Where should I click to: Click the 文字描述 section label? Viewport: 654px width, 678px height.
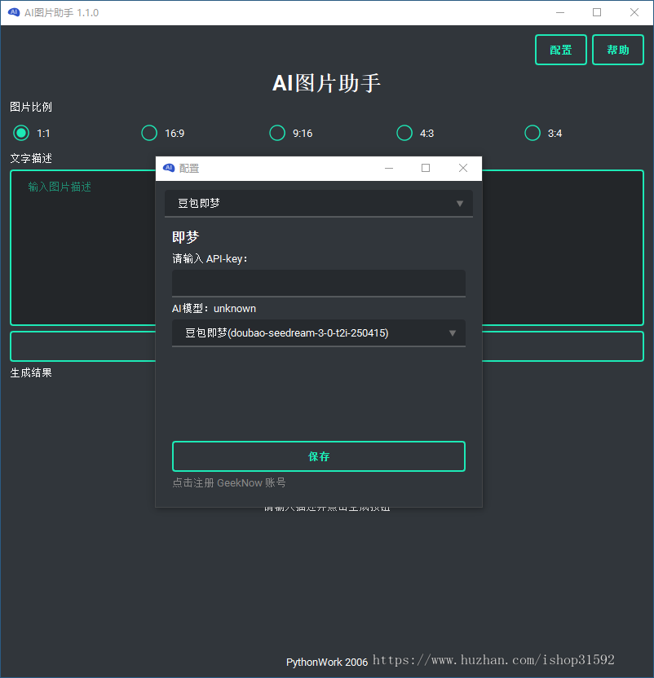31,159
